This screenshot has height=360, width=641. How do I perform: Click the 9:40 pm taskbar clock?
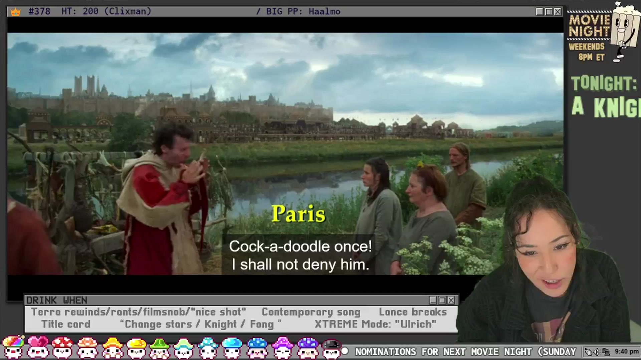pyautogui.click(x=627, y=351)
